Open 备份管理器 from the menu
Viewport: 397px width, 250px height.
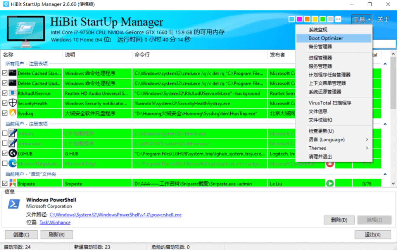coord(334,46)
